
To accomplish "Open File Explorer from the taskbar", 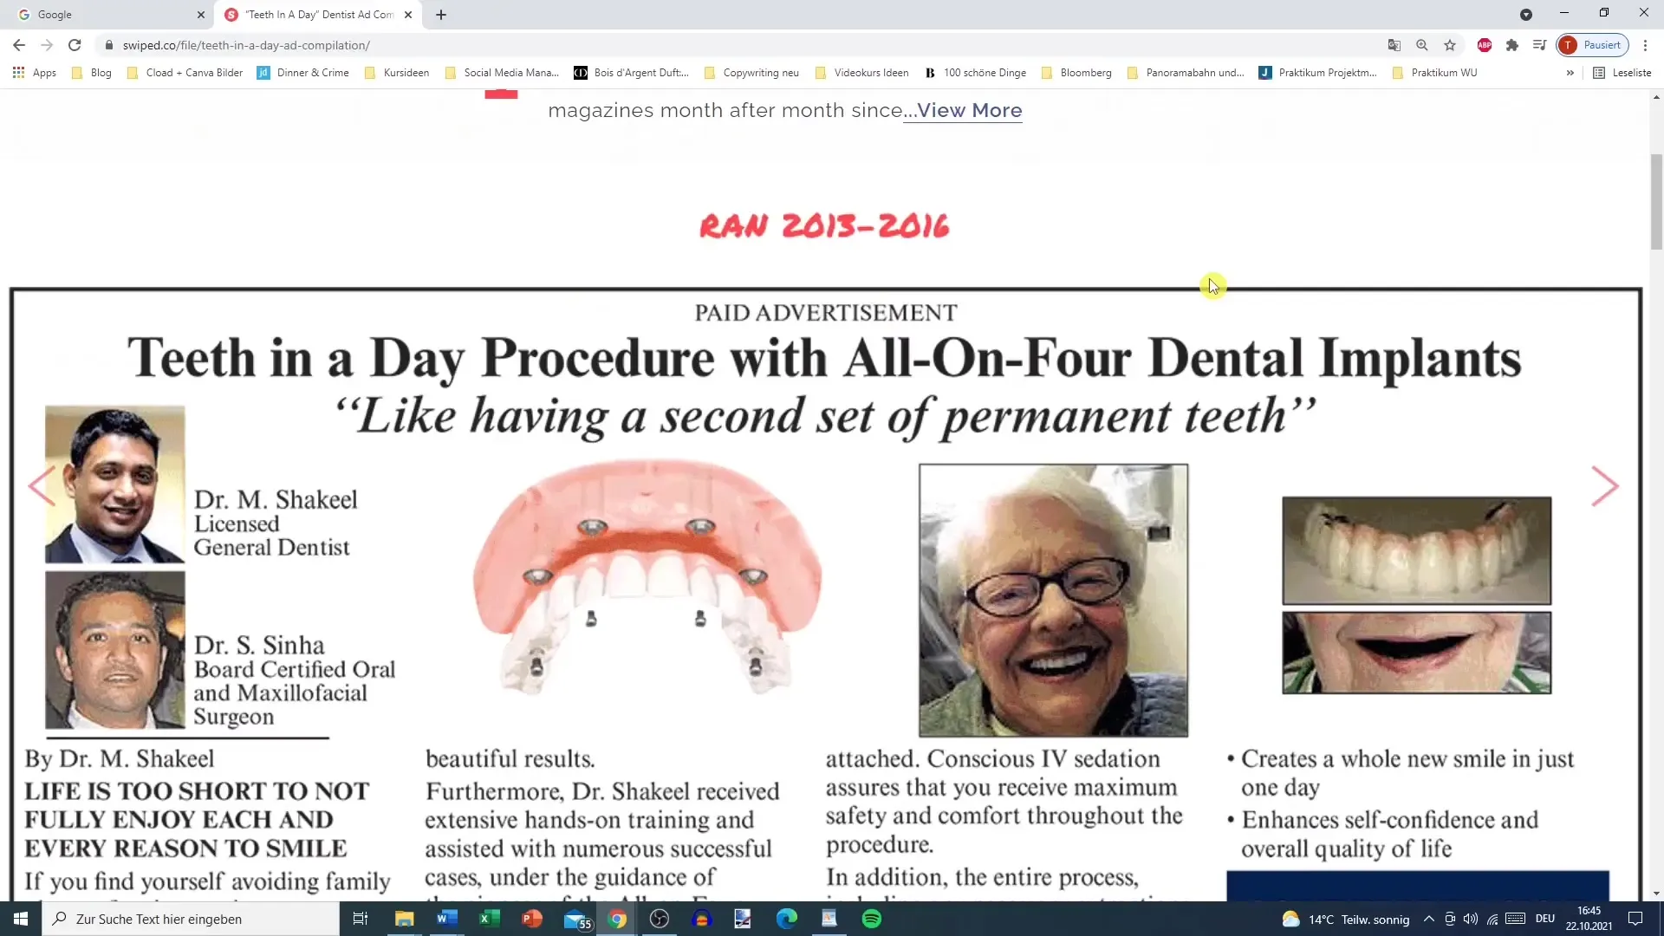I will [404, 919].
